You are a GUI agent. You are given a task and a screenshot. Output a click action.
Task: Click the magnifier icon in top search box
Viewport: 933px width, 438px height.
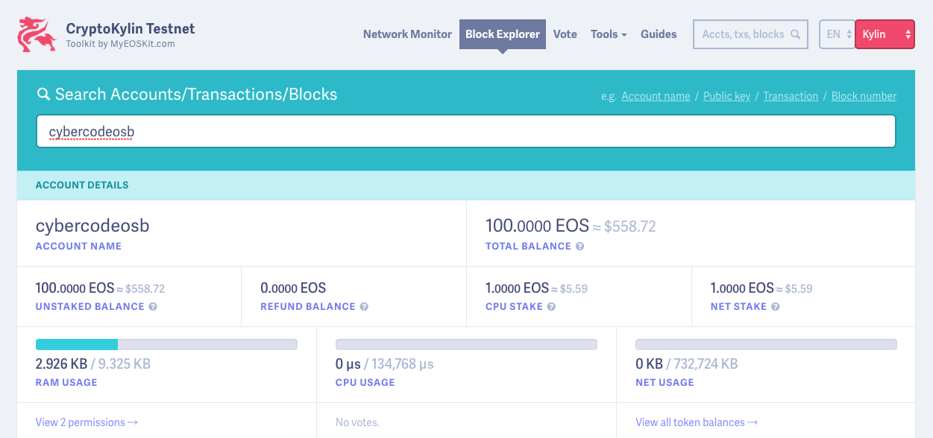(x=795, y=34)
